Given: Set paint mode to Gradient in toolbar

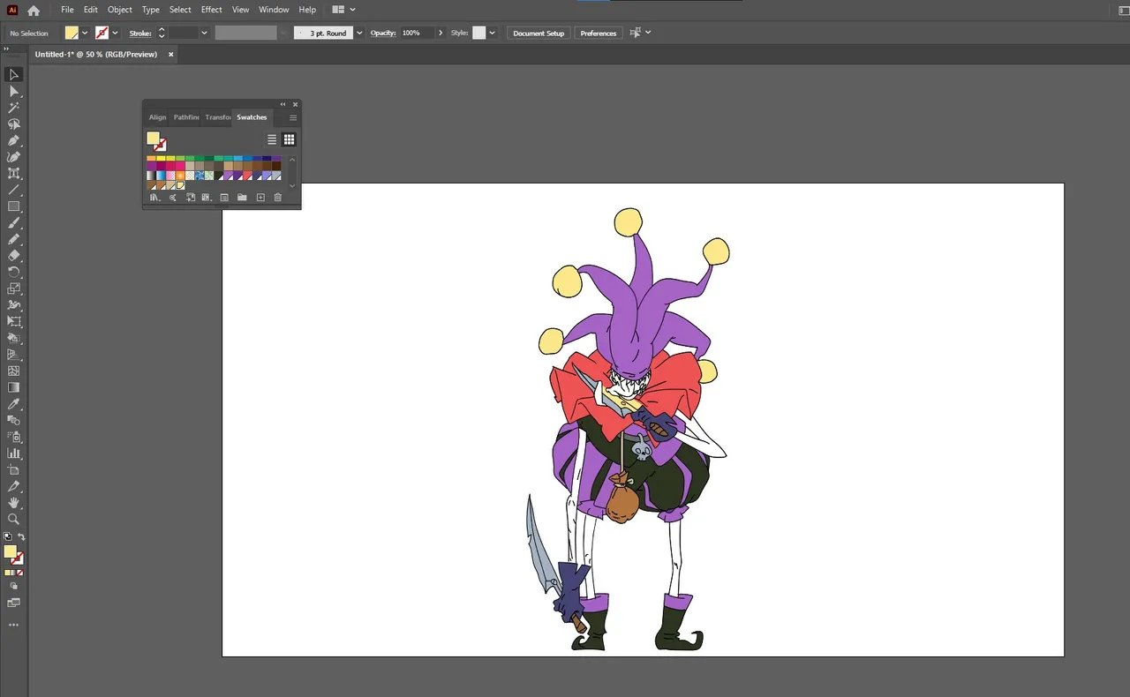Looking at the screenshot, I should pyautogui.click(x=13, y=573).
